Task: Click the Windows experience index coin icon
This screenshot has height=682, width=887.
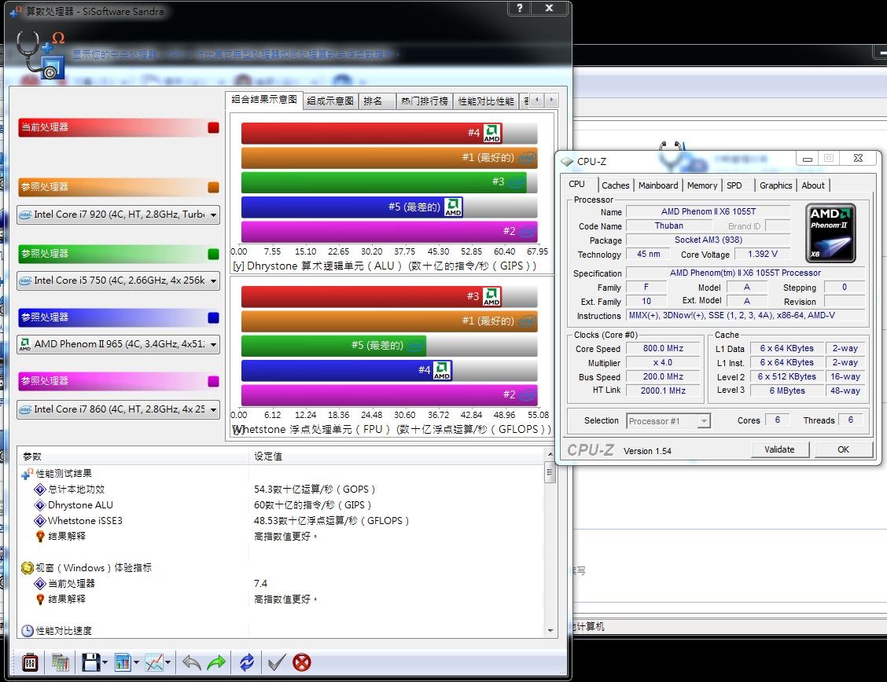Action: pyautogui.click(x=28, y=568)
